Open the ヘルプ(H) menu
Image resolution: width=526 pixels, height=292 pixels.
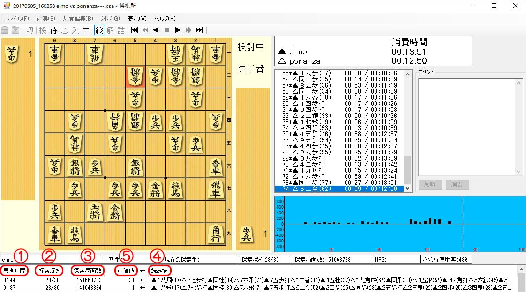165,18
